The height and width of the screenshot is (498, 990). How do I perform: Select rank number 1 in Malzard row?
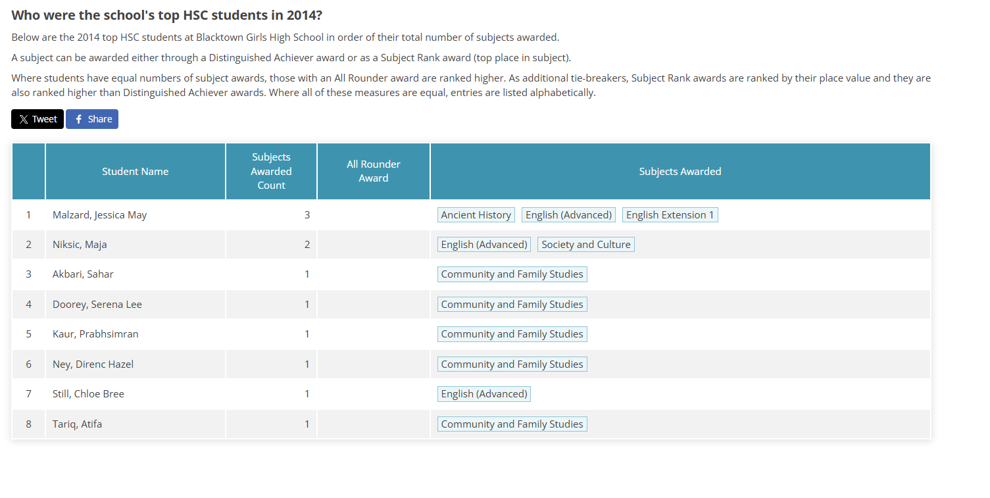click(28, 215)
